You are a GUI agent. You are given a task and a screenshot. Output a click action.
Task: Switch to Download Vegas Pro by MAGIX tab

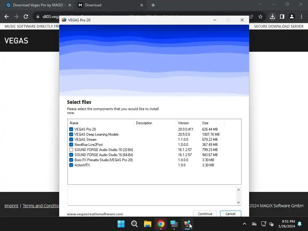click(x=38, y=5)
